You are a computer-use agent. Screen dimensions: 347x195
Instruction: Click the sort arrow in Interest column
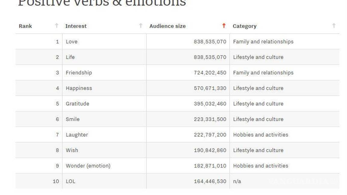coord(141,26)
